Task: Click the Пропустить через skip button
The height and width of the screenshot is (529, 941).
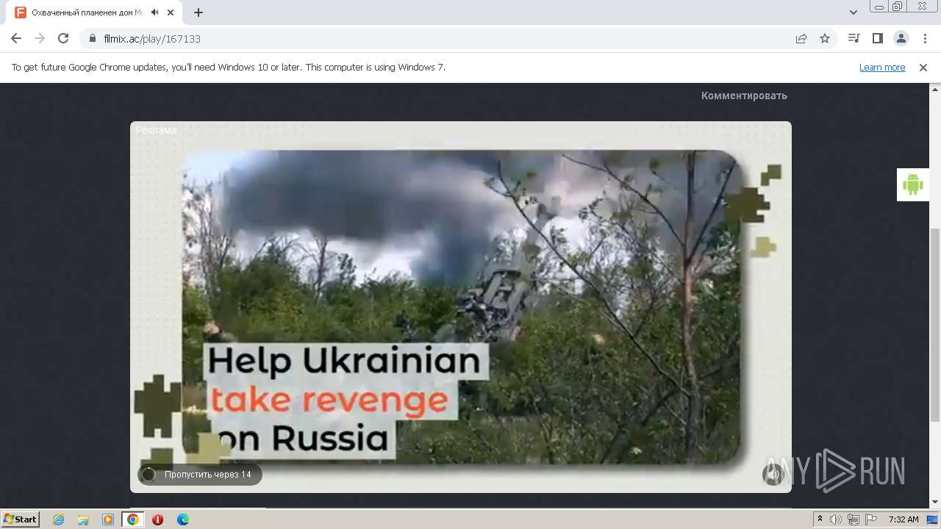Action: (200, 475)
